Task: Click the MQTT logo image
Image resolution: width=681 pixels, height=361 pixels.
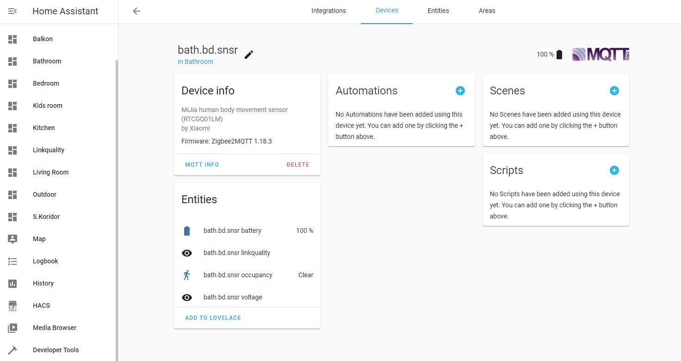Action: 601,55
